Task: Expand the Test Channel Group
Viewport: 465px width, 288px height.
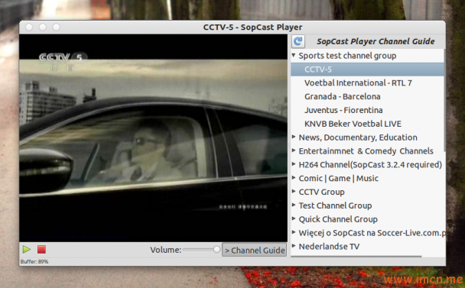Action: (x=293, y=205)
